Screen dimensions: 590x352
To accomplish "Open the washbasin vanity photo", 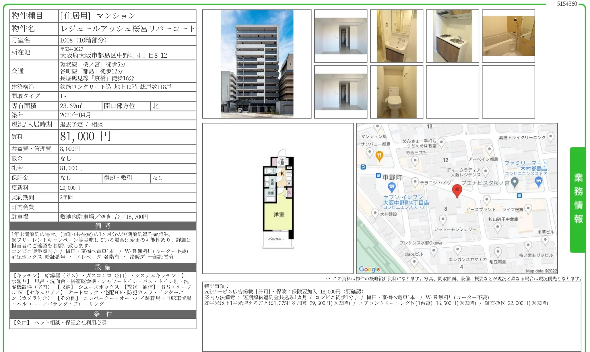I will coord(396,36).
